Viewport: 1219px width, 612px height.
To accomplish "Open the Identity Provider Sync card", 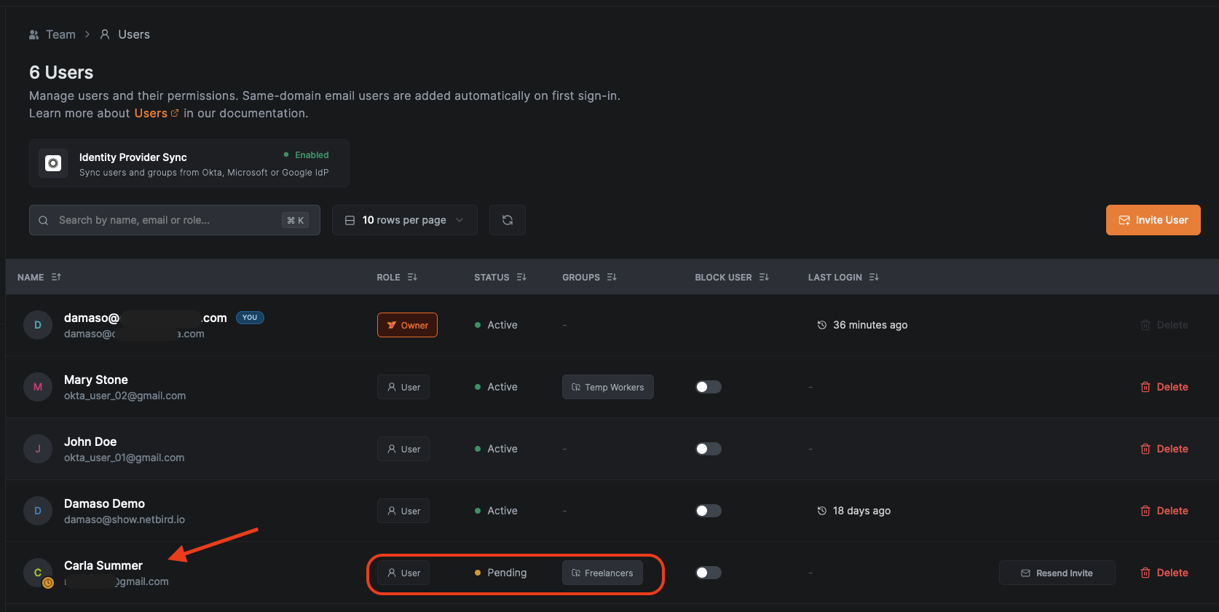I will [x=189, y=163].
